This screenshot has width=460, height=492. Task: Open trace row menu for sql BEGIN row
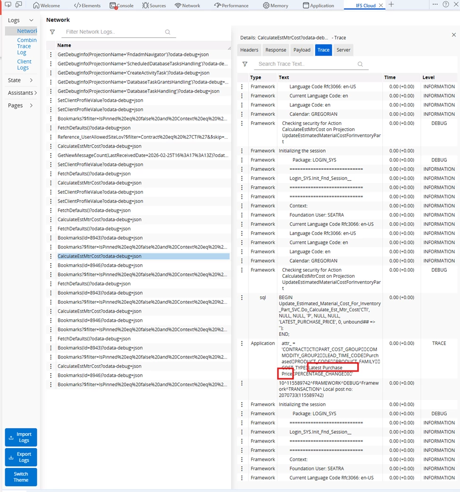[x=242, y=298]
